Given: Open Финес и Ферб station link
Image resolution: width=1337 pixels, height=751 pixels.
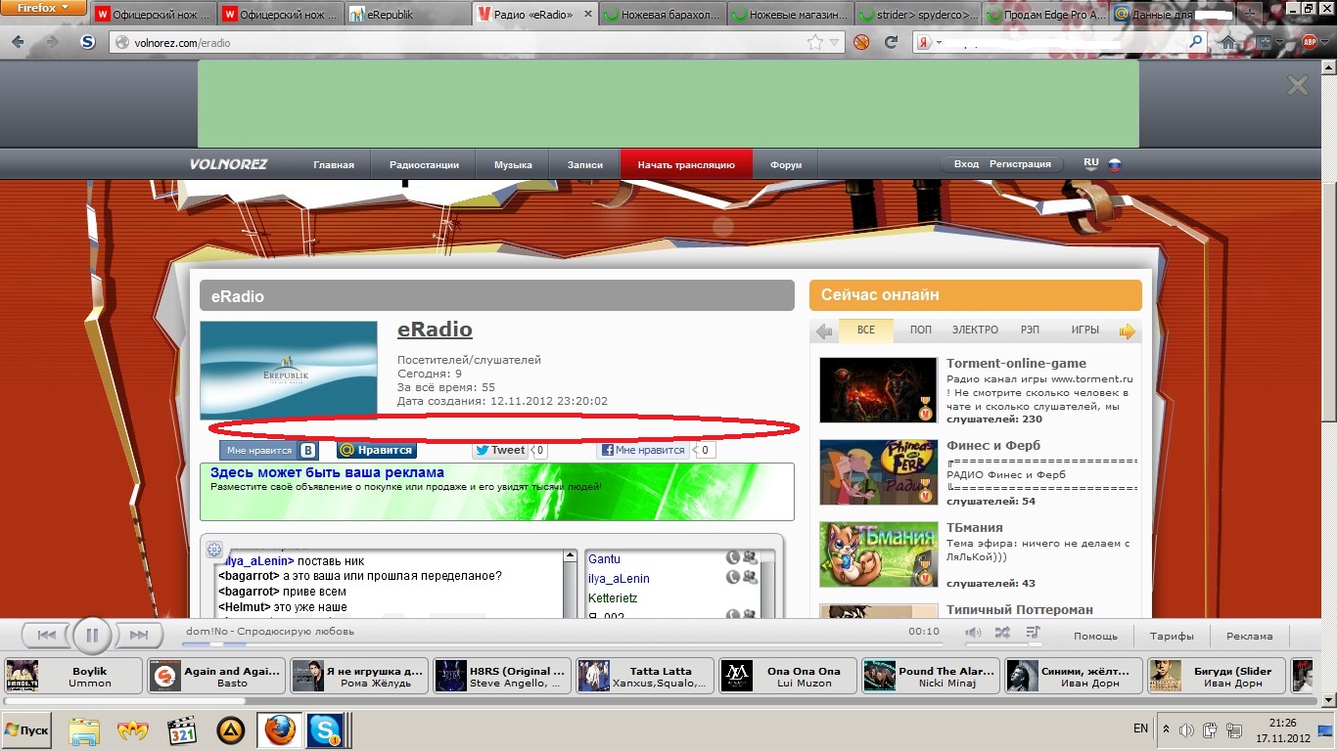Looking at the screenshot, I should [992, 445].
